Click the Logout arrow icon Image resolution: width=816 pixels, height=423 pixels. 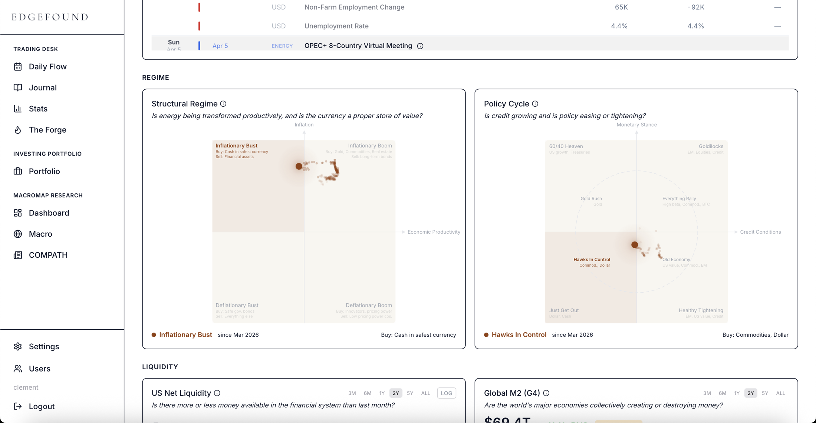[18, 406]
